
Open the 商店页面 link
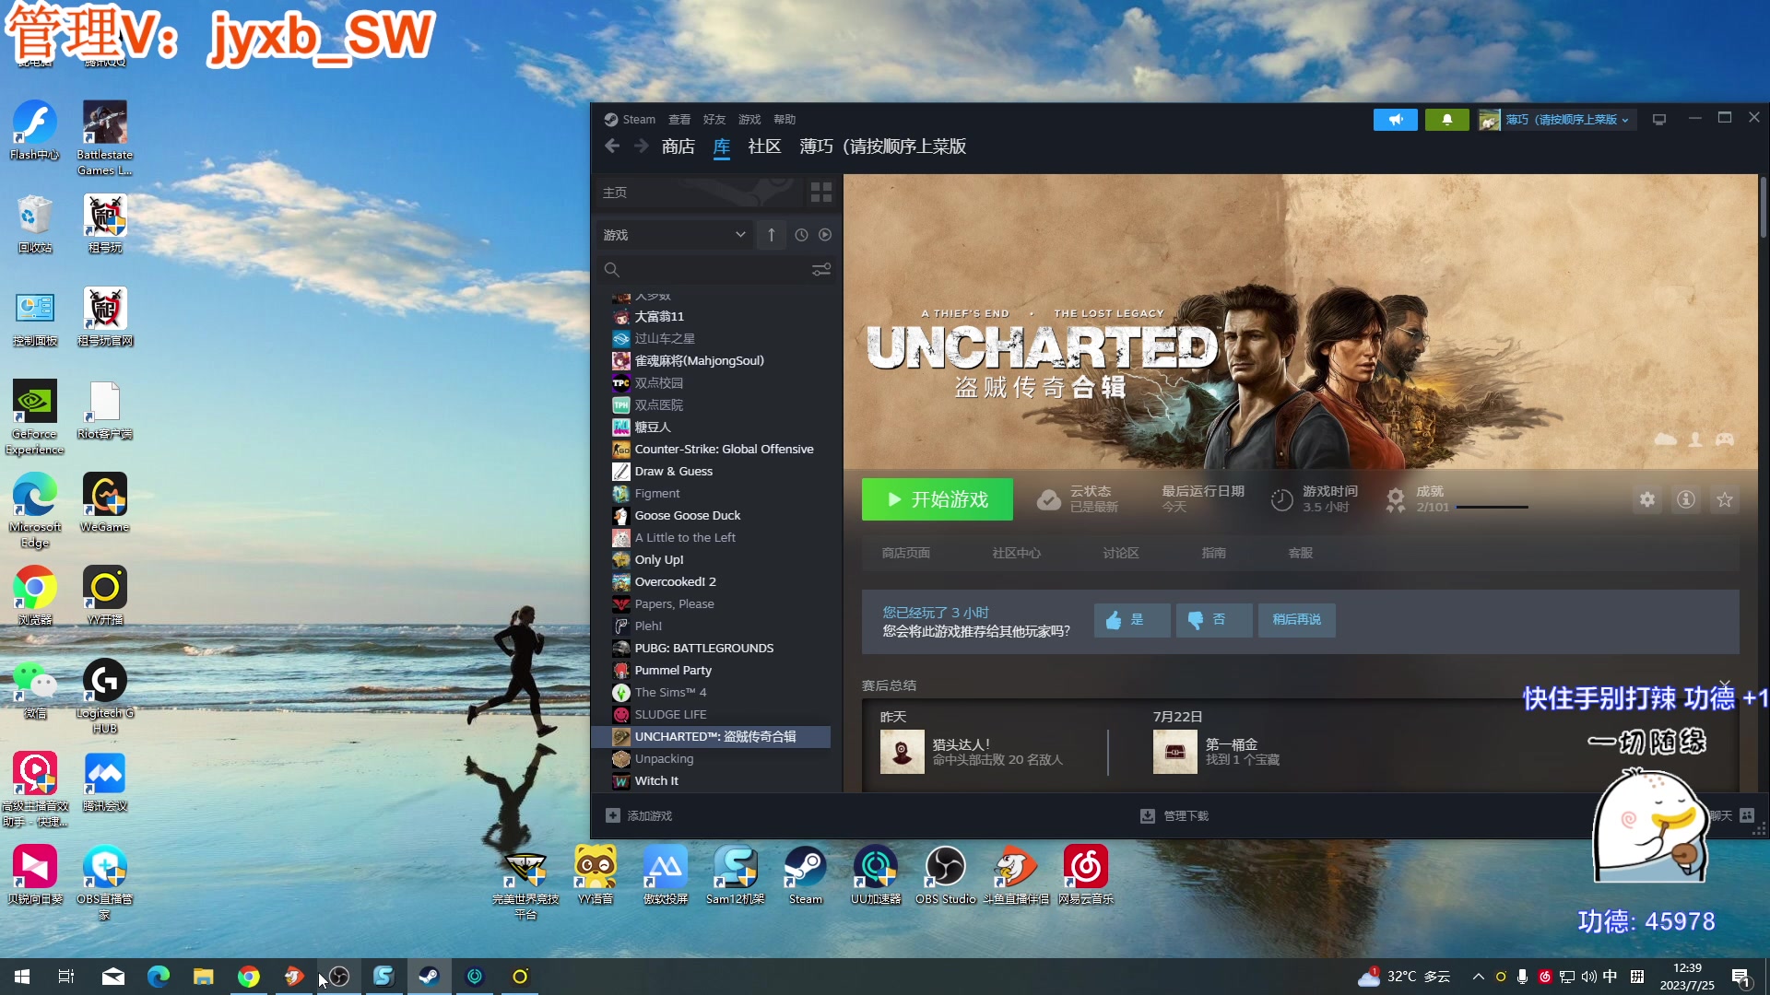click(x=906, y=553)
